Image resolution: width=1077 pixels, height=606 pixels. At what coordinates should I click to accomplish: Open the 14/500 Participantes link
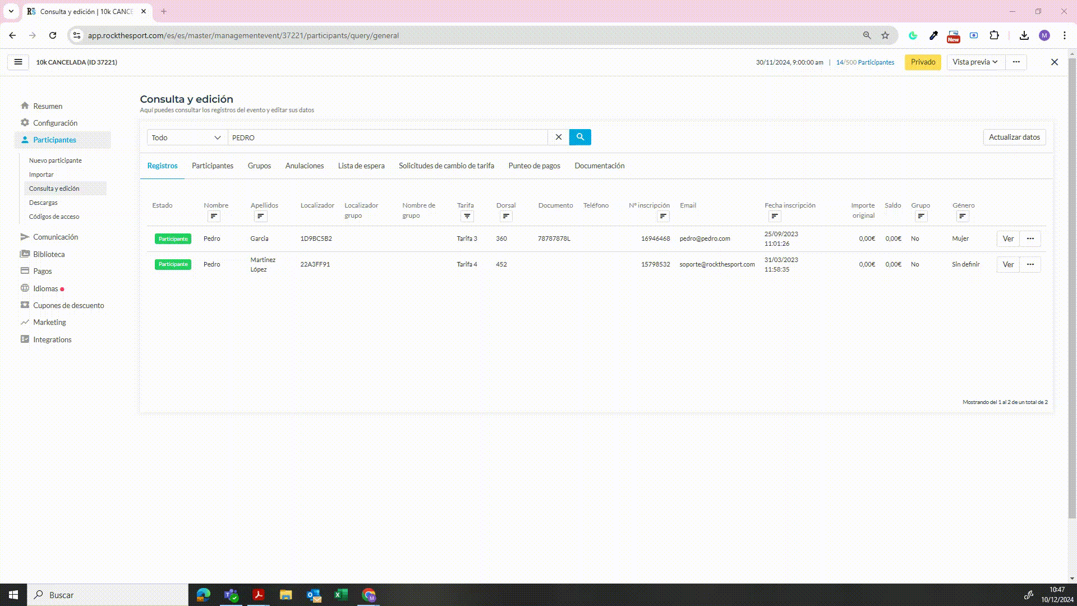point(865,62)
